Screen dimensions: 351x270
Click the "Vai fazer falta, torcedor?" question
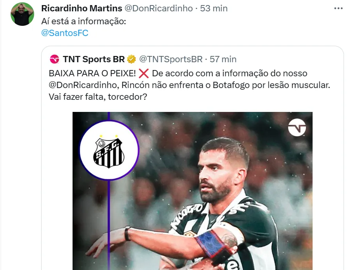tap(98, 96)
